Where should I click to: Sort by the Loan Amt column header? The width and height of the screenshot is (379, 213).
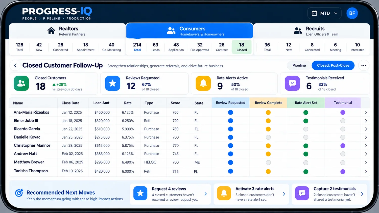101,103
